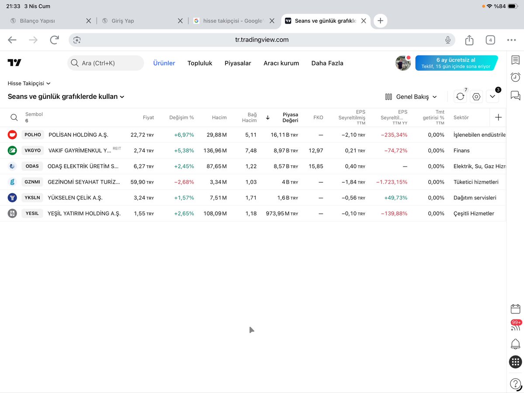The image size is (524, 393).
Task: Add a column with the plus icon
Action: tap(498, 117)
